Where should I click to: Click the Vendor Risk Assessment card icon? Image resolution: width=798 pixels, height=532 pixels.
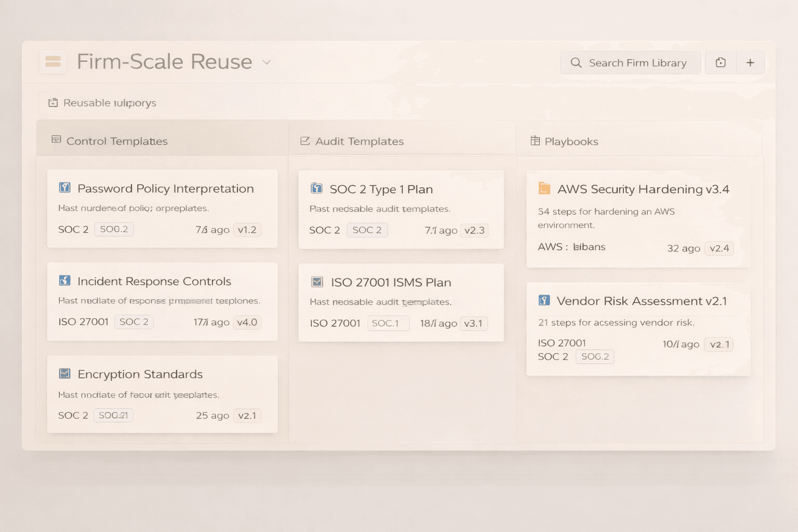point(544,300)
